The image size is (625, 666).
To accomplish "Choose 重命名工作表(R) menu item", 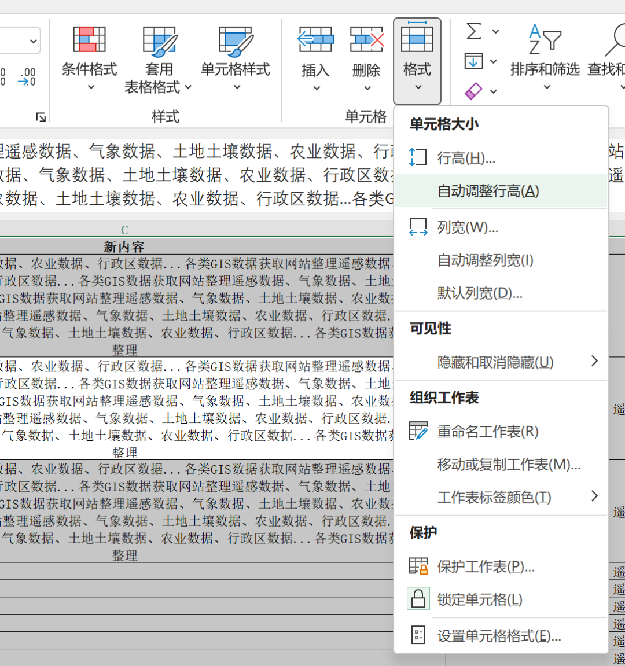I will click(501, 432).
